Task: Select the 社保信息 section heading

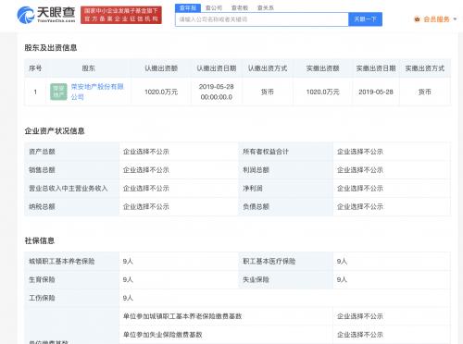Action: click(x=40, y=240)
